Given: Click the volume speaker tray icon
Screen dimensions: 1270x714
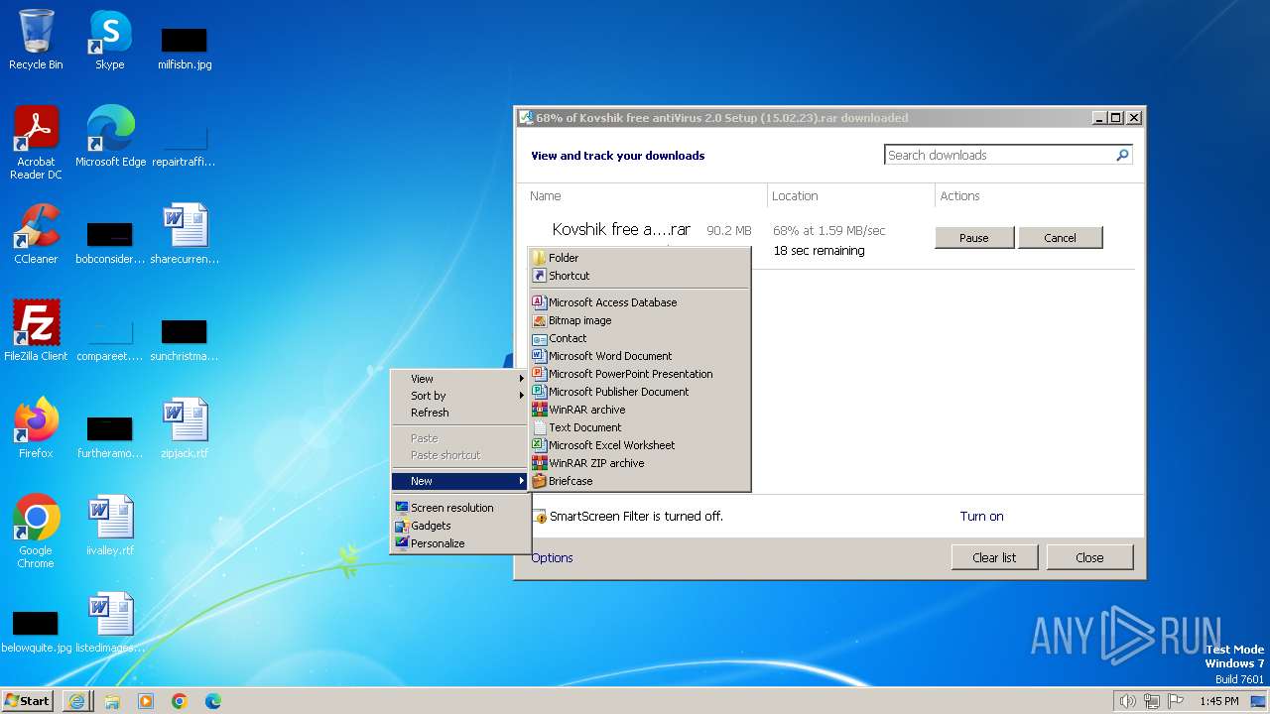Looking at the screenshot, I should click(1127, 701).
